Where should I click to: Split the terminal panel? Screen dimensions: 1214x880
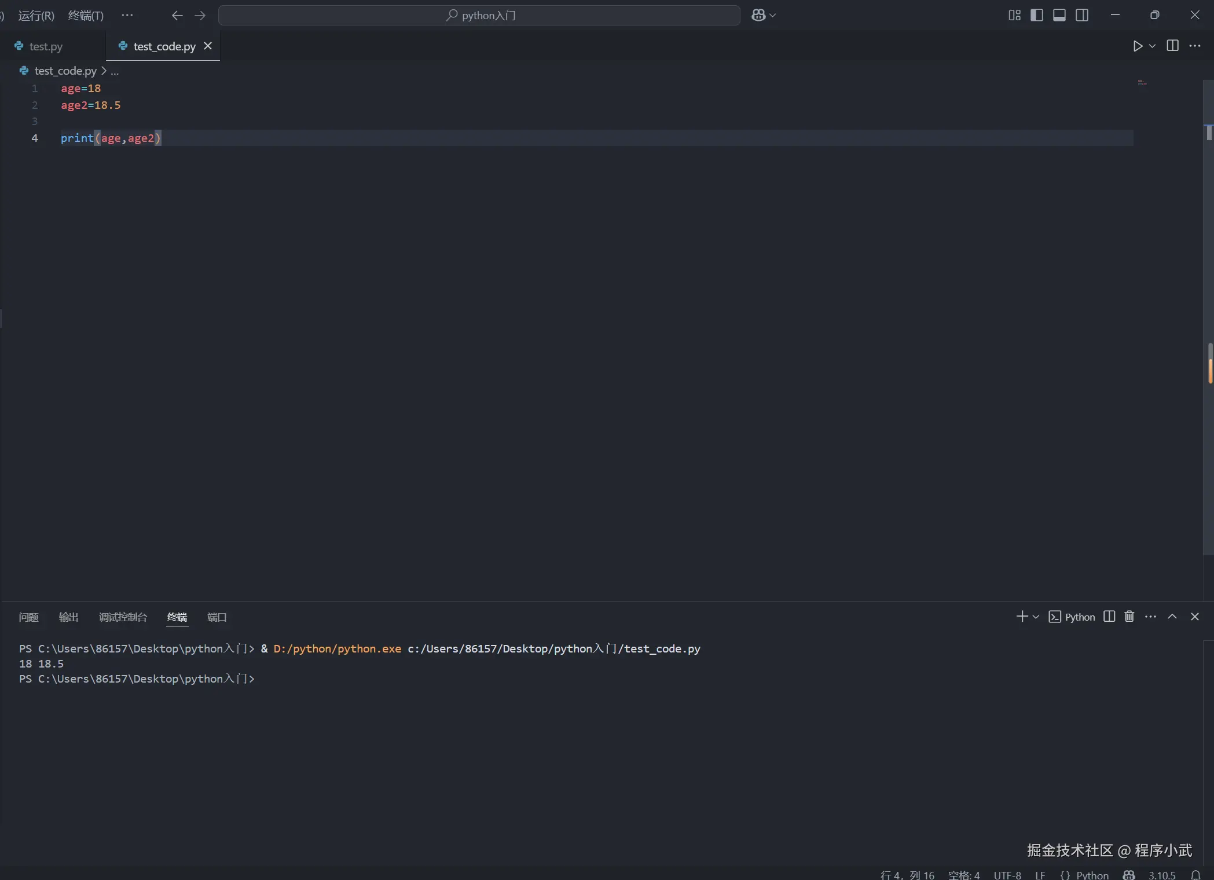tap(1109, 617)
